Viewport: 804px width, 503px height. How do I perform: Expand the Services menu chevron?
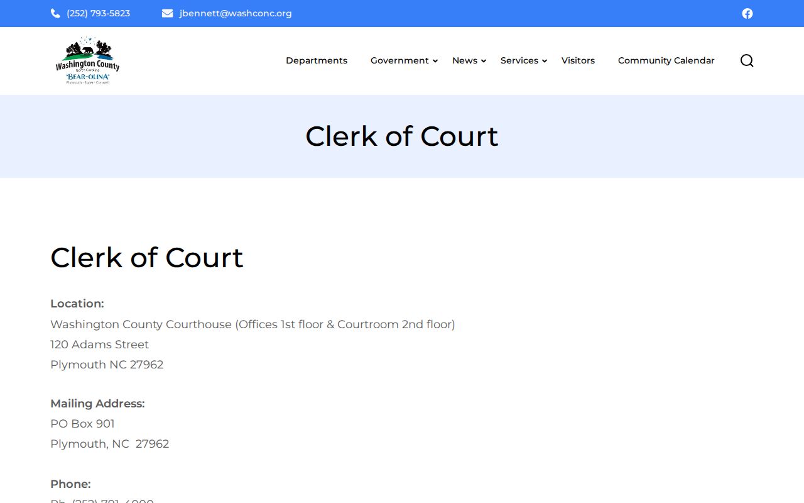tap(545, 61)
